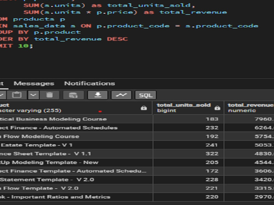Click lock icon in total_units_sold column header
Screen dimensions: 274x205
tap(217, 108)
